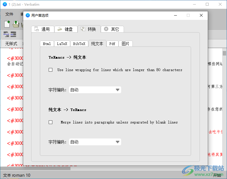Open character encoding dropdown under TeXmacs to plain text
This screenshot has width=227, height=179.
click(x=95, y=90)
